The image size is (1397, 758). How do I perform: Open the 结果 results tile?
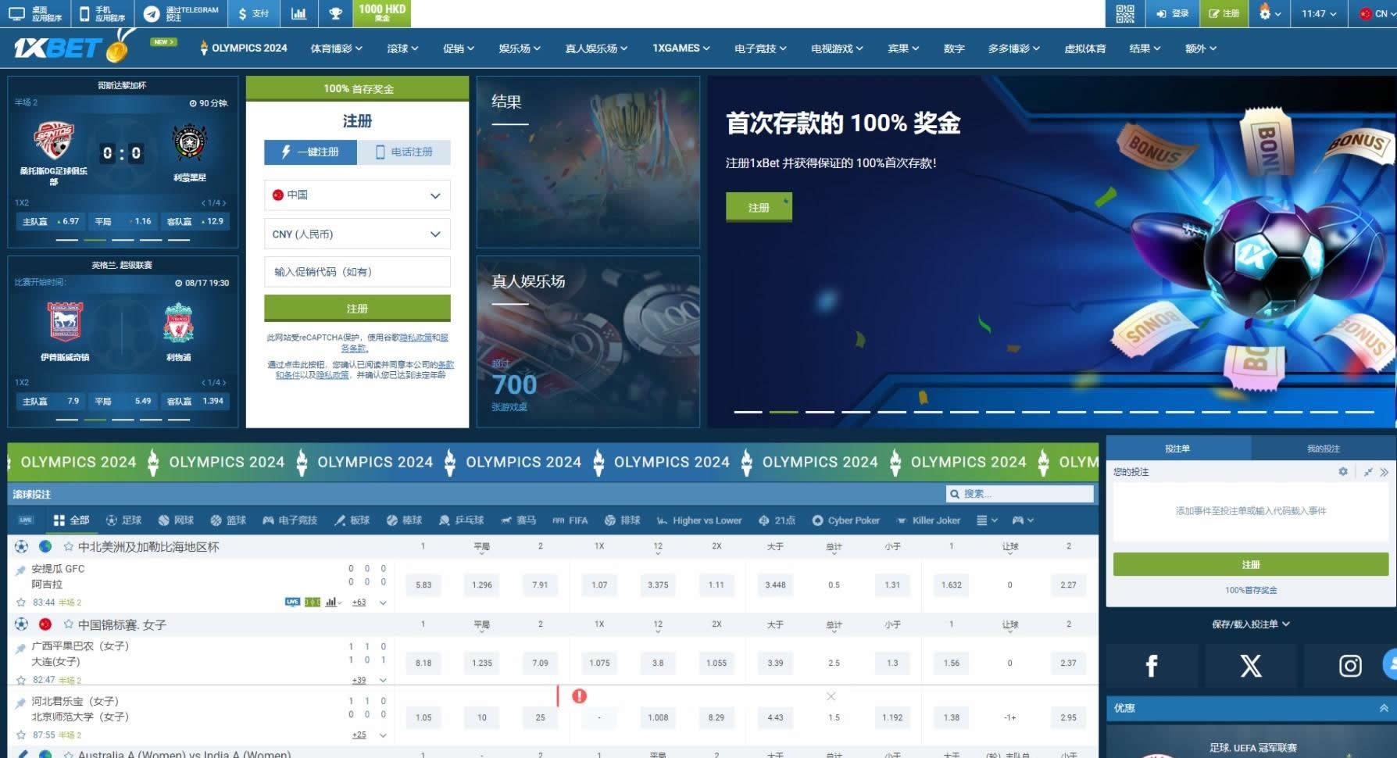(588, 162)
